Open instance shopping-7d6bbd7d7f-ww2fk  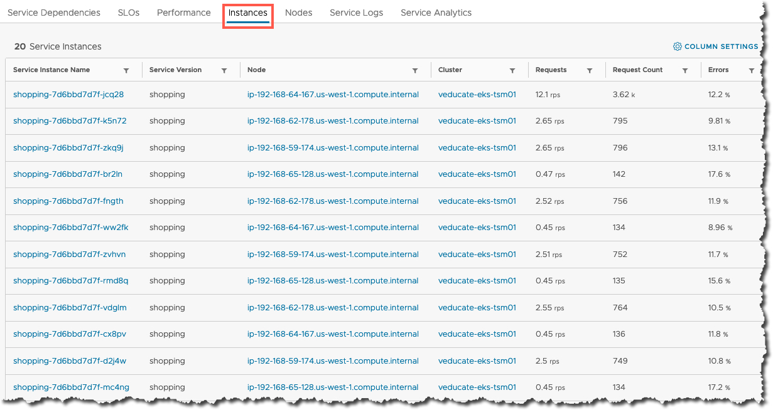(71, 228)
